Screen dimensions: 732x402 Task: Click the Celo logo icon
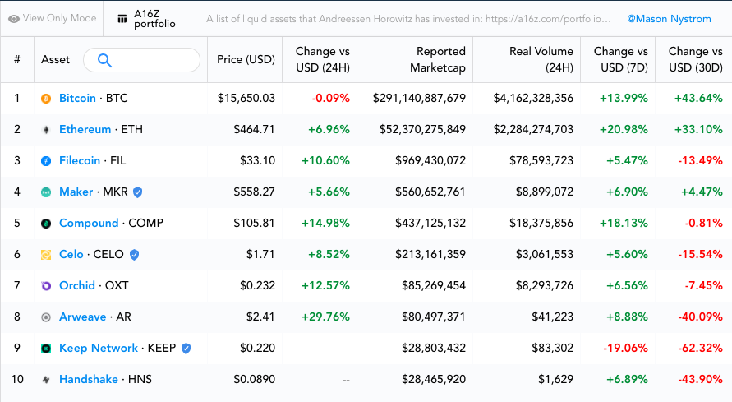46,255
